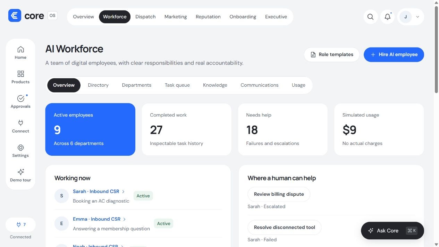The width and height of the screenshot is (439, 247).
Task: Click Emma's E avatar
Action: pyautogui.click(x=62, y=224)
